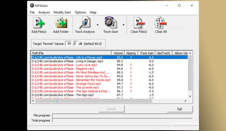Select the Megamix.mp3 row
This screenshot has width=226, height=131.
(109, 69)
